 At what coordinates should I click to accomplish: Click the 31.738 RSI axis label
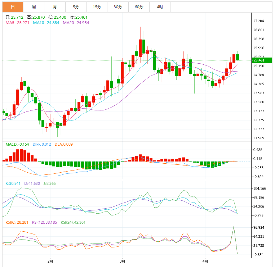(x=259, y=246)
